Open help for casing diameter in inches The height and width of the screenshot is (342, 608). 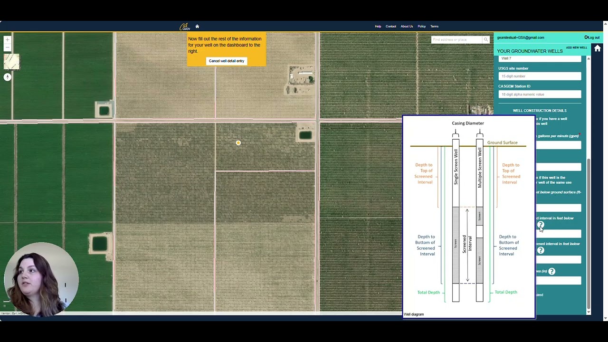pos(551,271)
